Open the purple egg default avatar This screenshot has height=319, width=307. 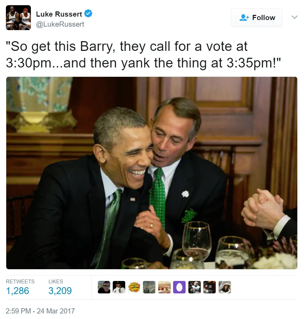(179, 287)
